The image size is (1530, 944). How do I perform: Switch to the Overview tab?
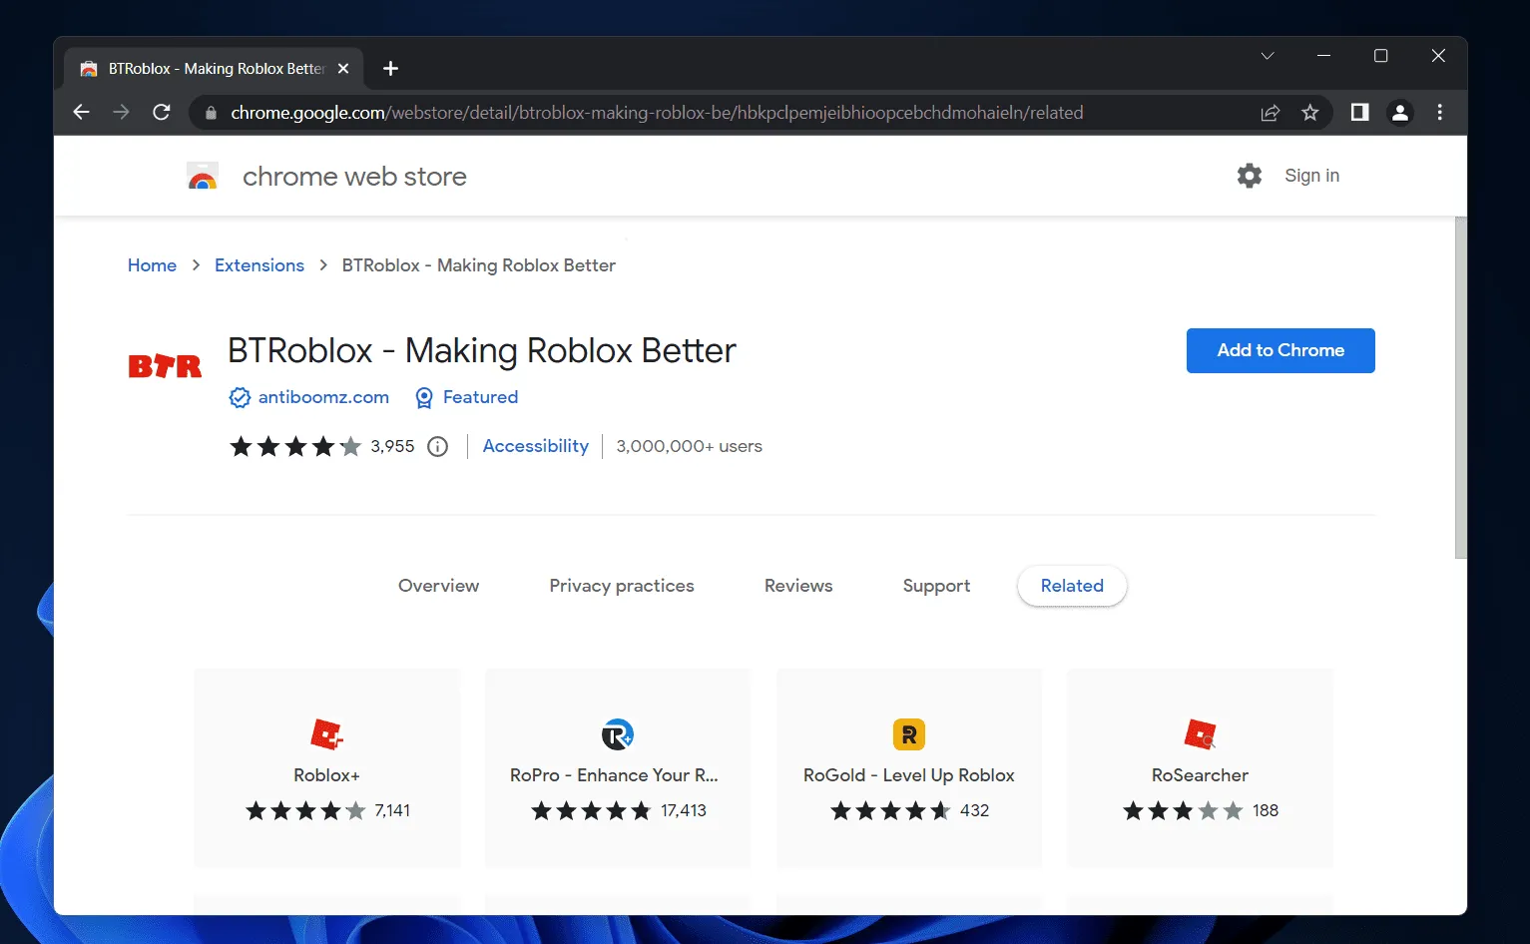[438, 586]
